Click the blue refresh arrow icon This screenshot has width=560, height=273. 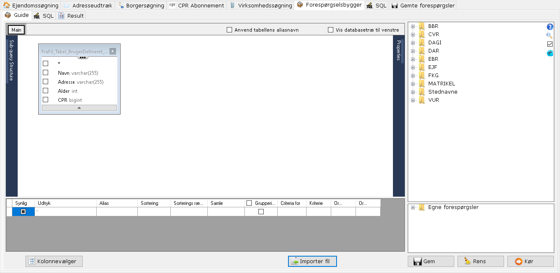tap(550, 53)
